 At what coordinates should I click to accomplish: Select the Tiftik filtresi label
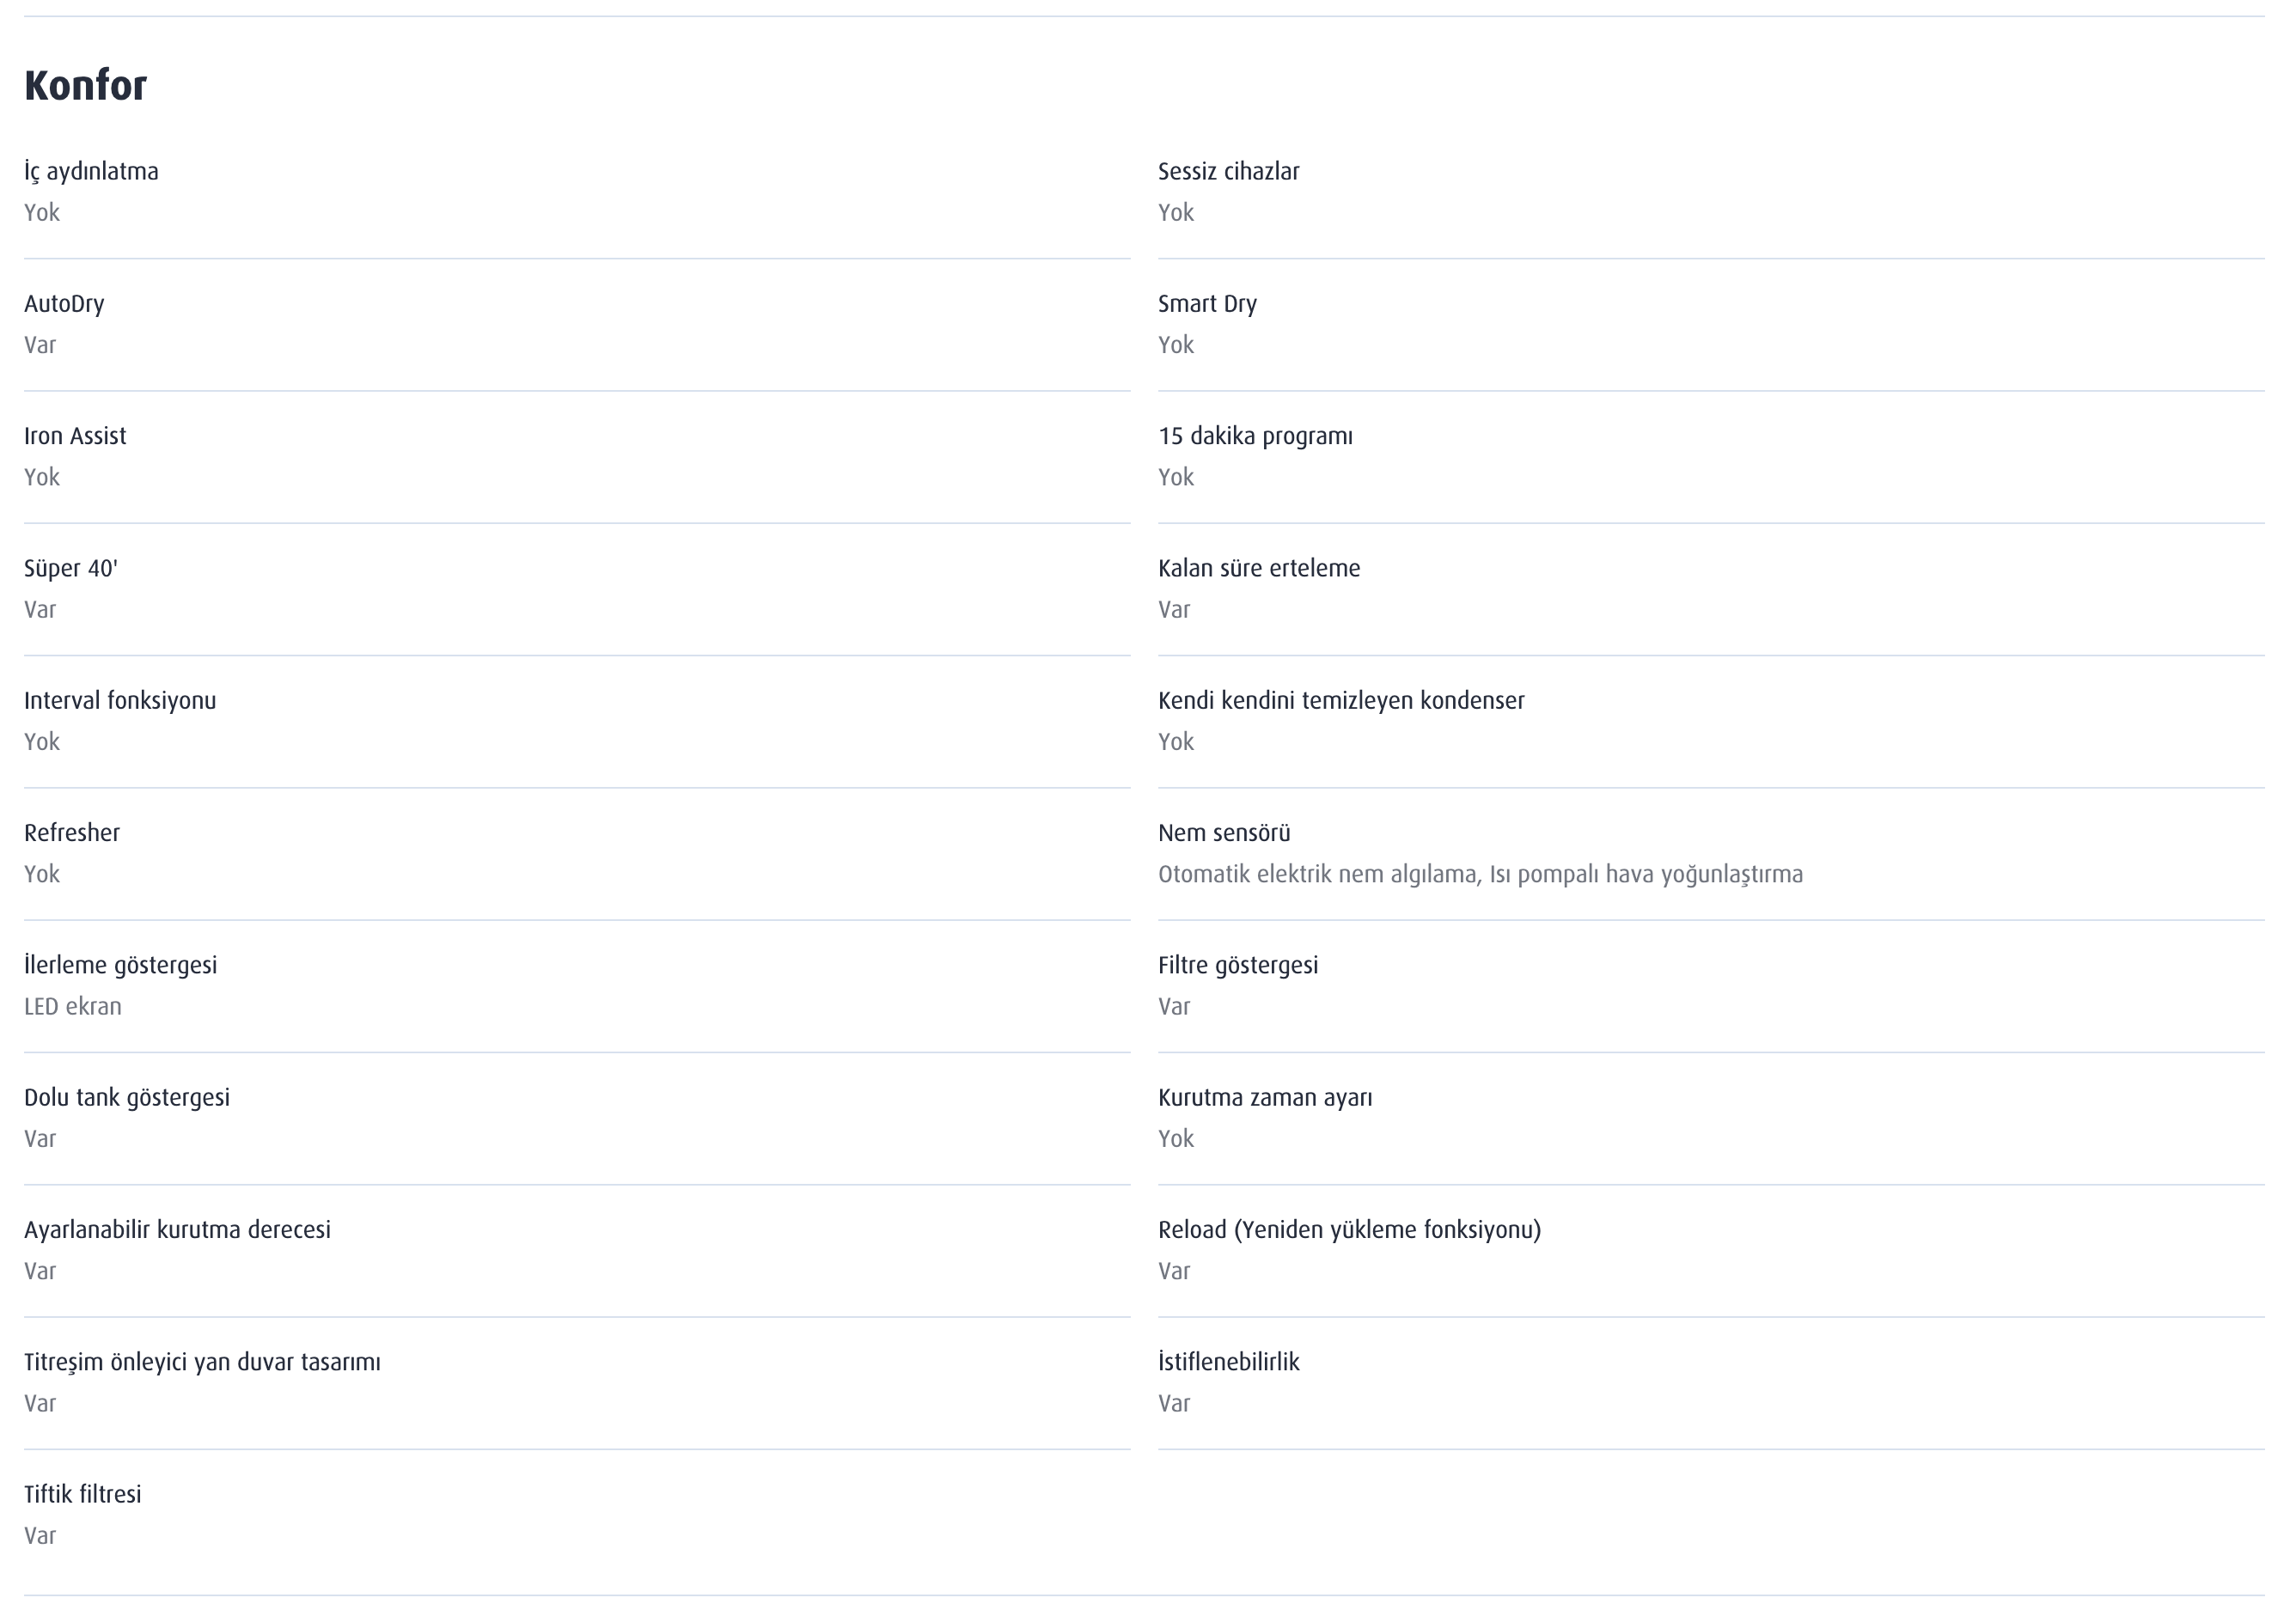pyautogui.click(x=83, y=1494)
